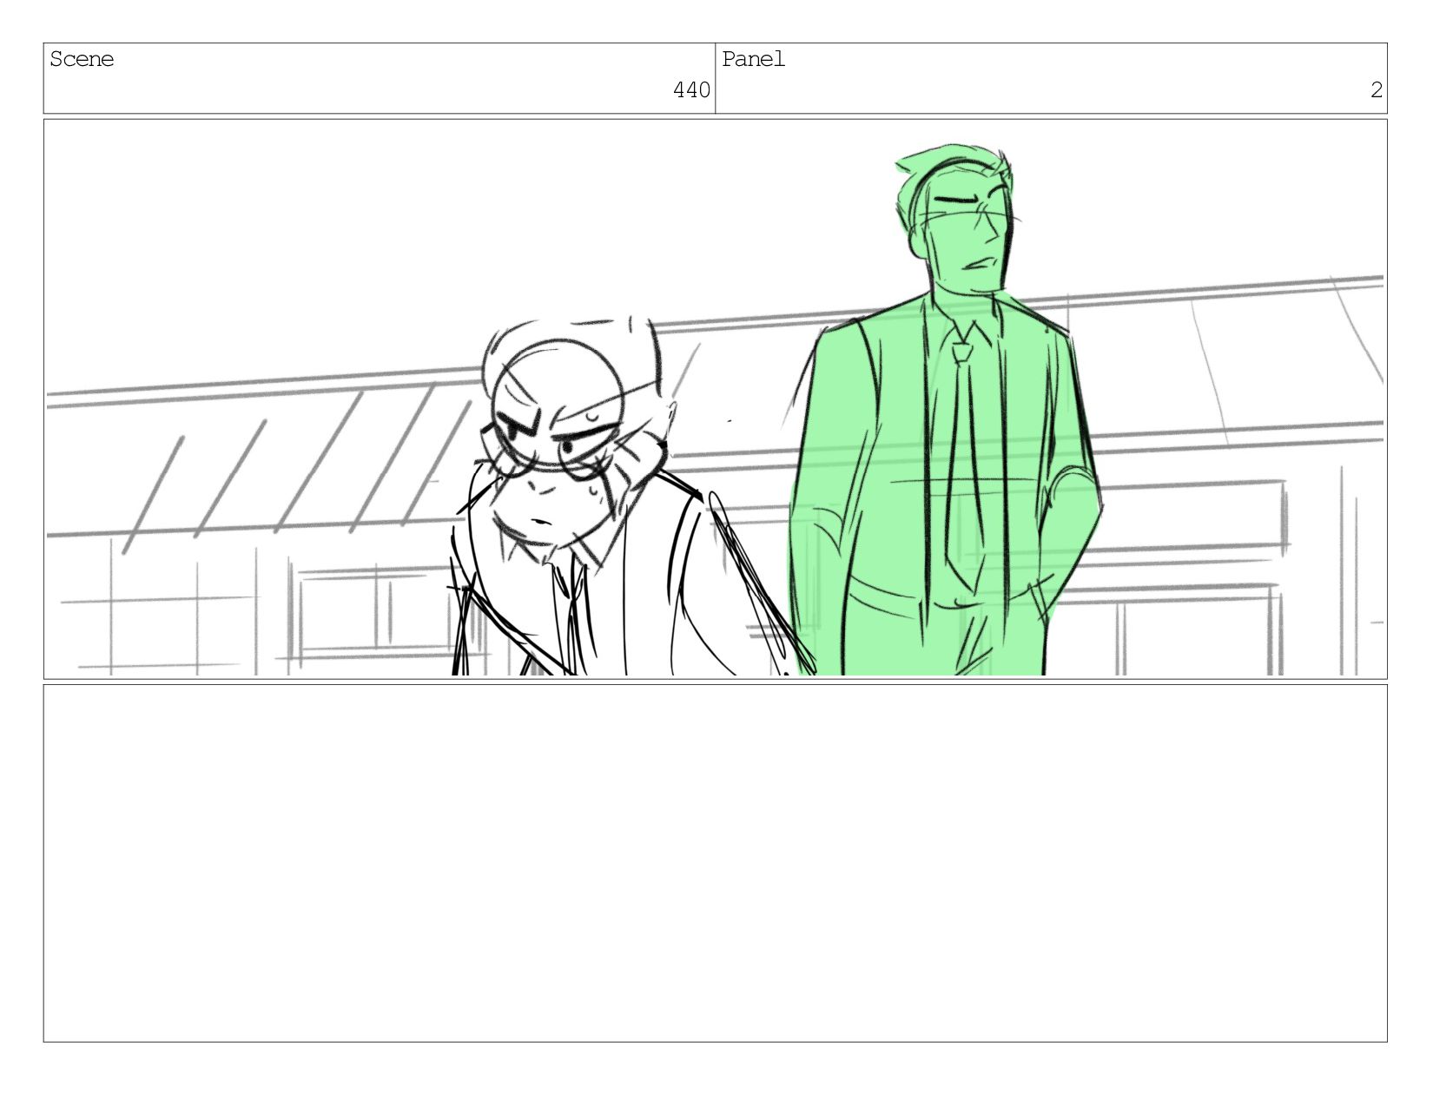The height and width of the screenshot is (1107, 1433).
Task: Click the 'Scene' header label
Action: [x=82, y=59]
